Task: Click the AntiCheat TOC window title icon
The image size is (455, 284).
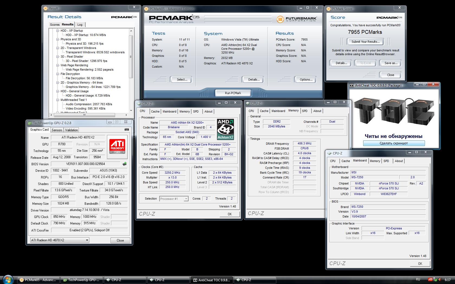Action: 352,85
